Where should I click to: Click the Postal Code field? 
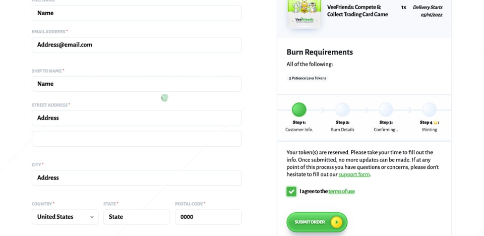[208, 217]
